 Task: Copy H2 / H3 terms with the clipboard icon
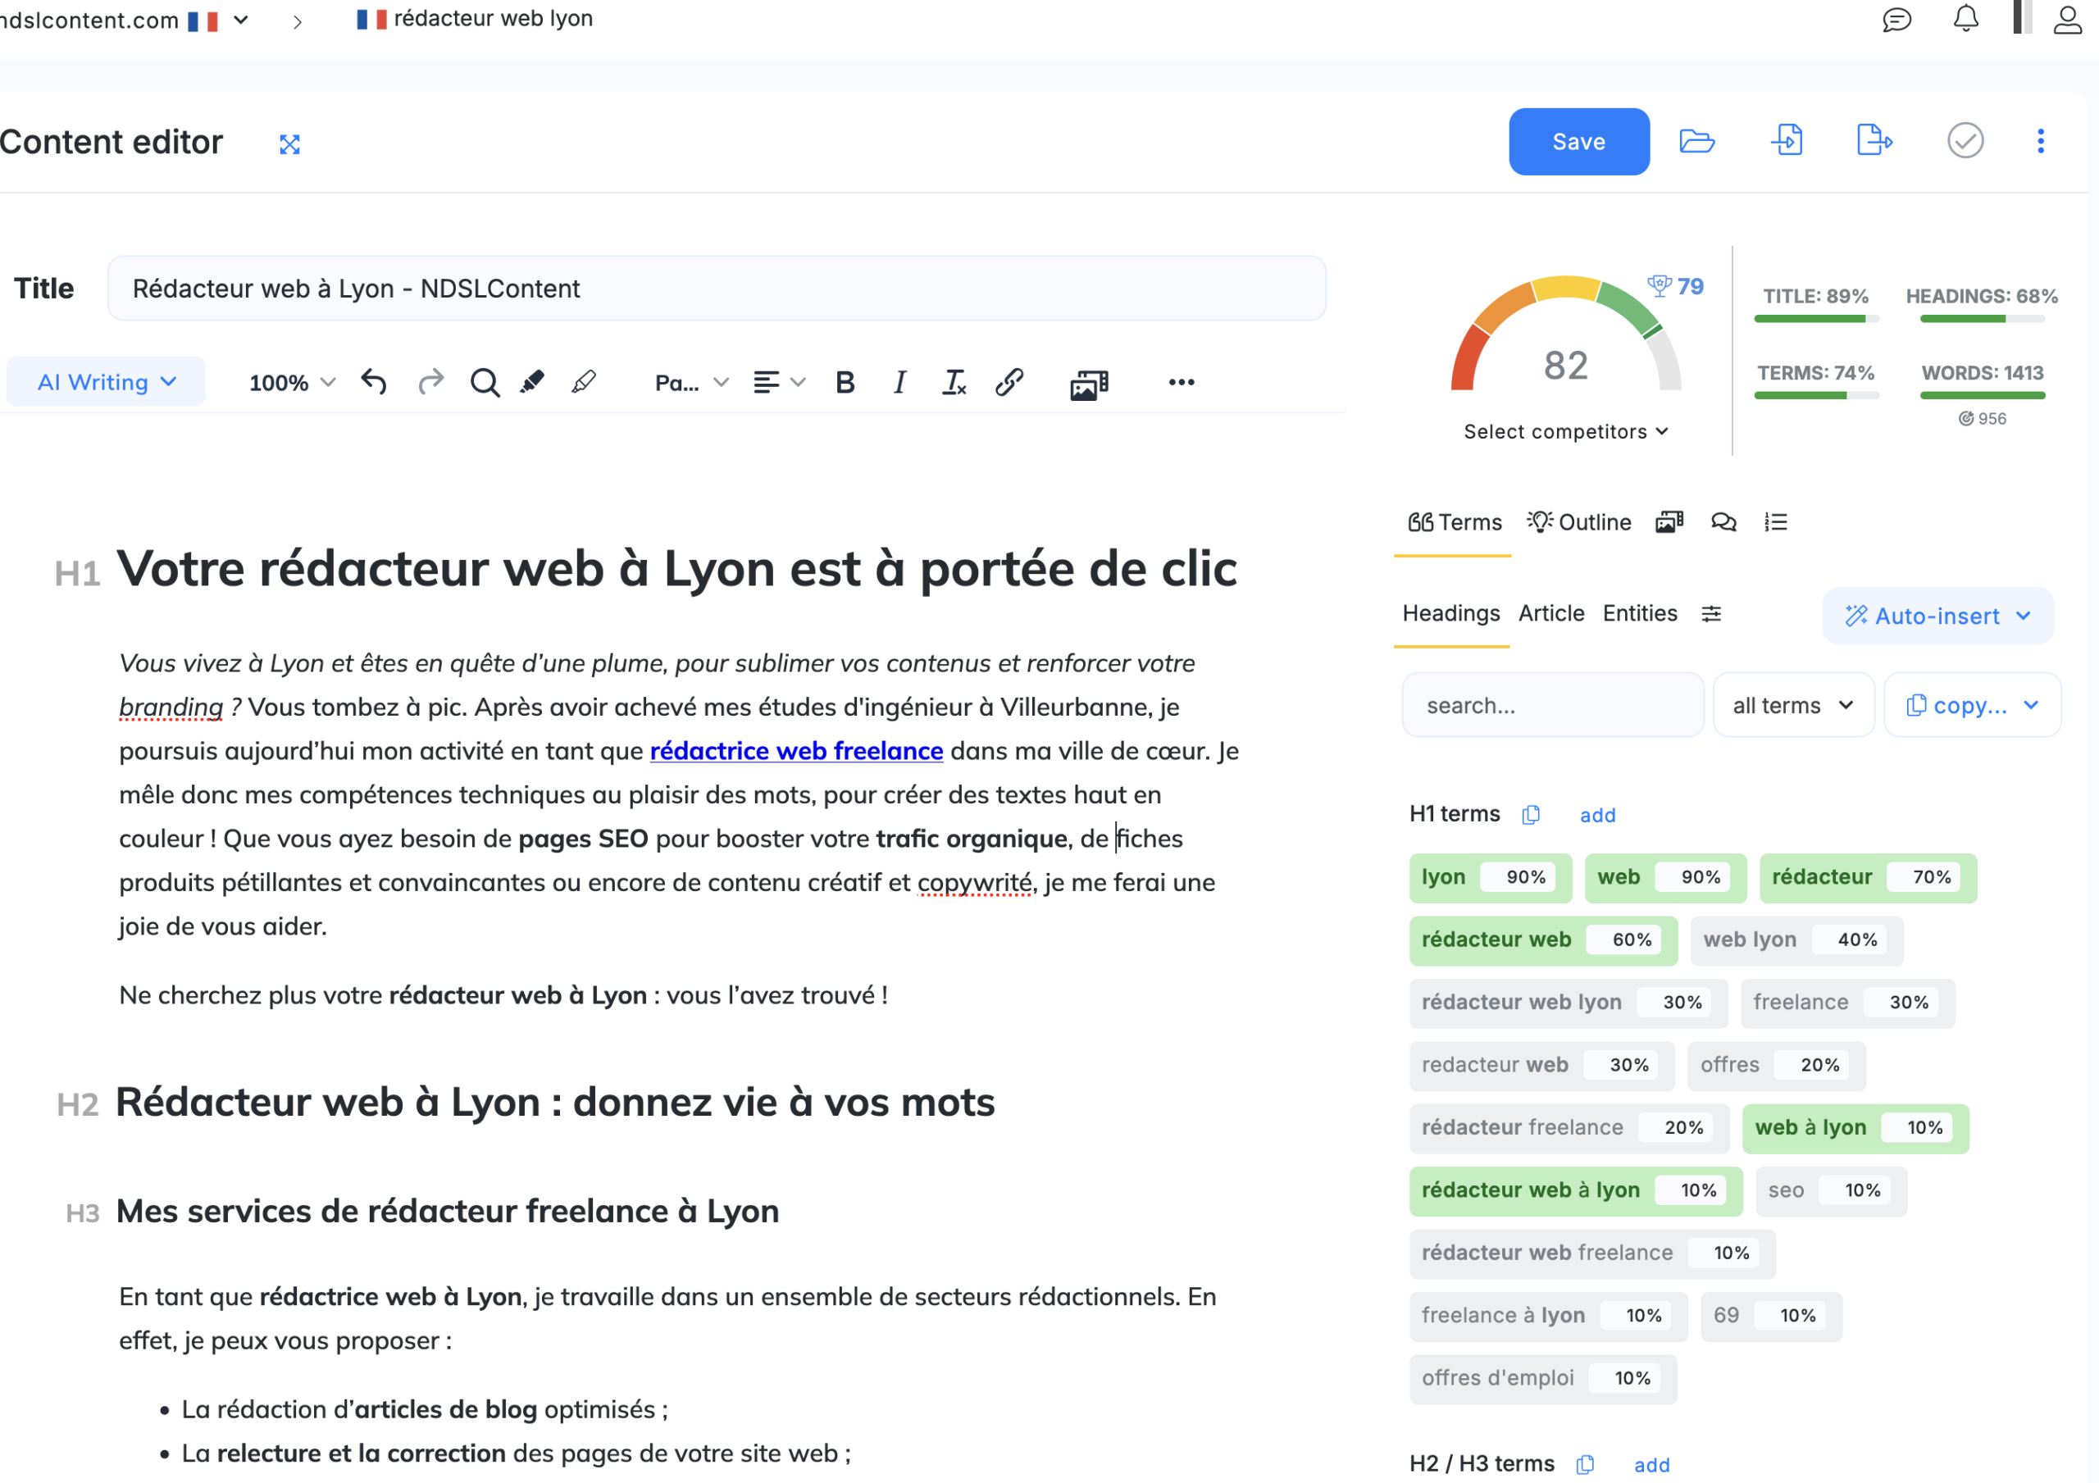1584,1465
